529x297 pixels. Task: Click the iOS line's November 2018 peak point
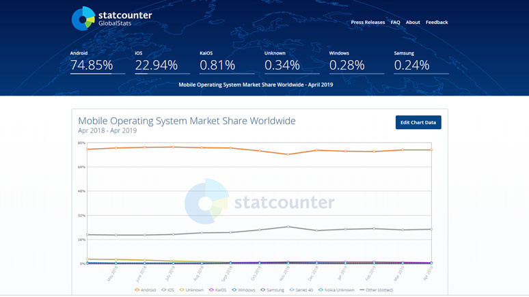[288, 227]
